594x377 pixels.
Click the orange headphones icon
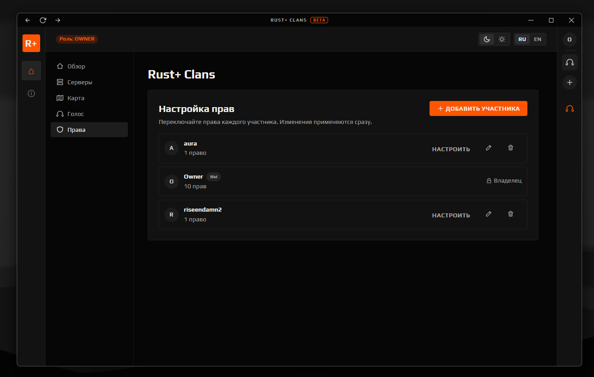[569, 108]
